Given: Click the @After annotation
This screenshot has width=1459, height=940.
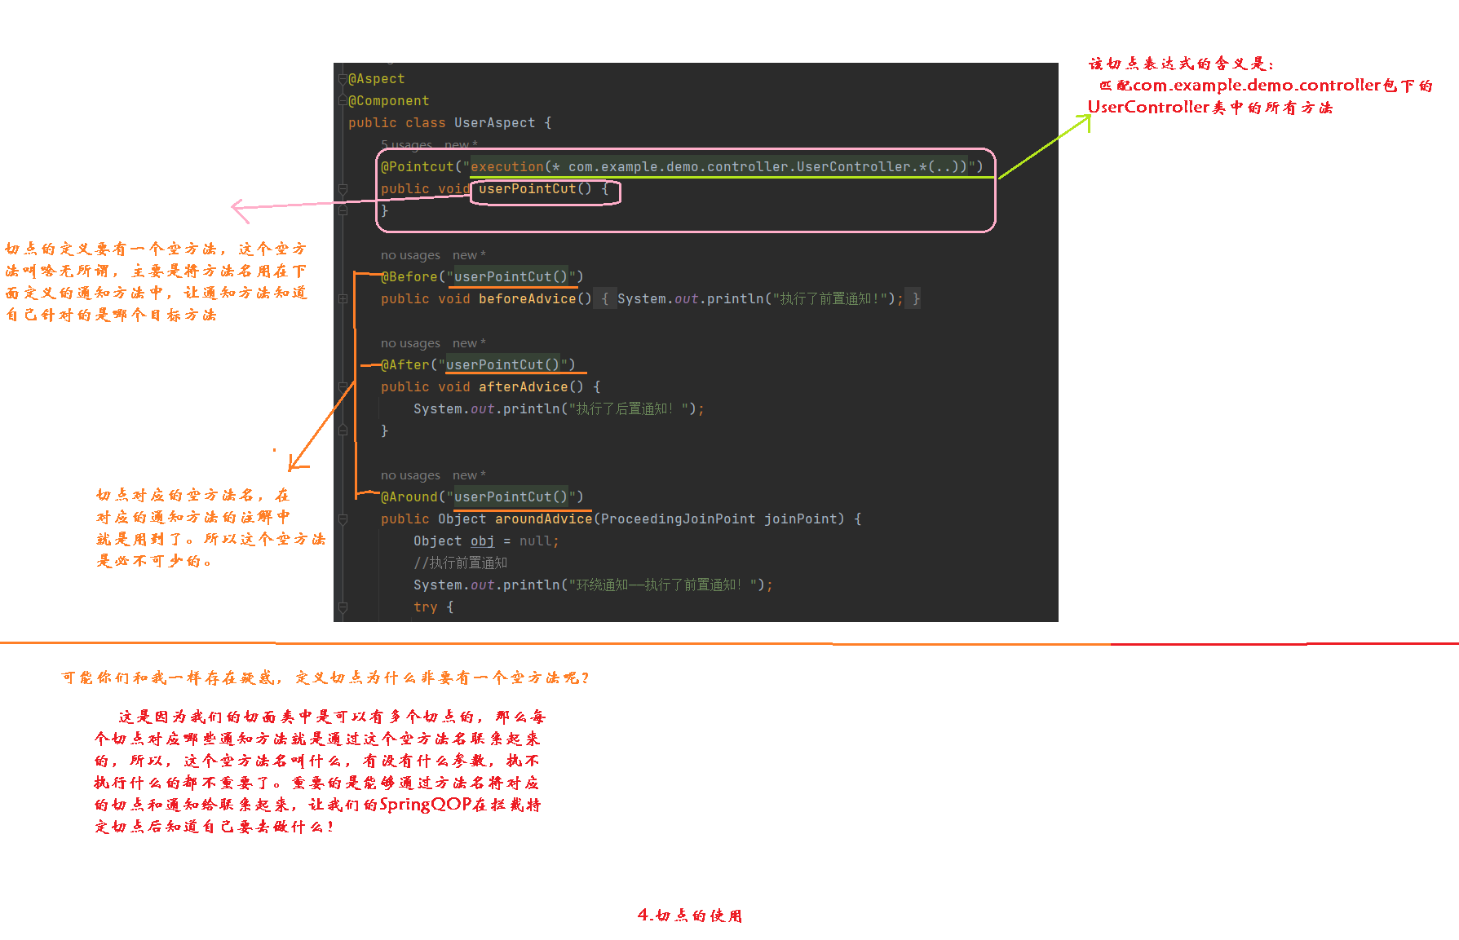Looking at the screenshot, I should pos(405,365).
